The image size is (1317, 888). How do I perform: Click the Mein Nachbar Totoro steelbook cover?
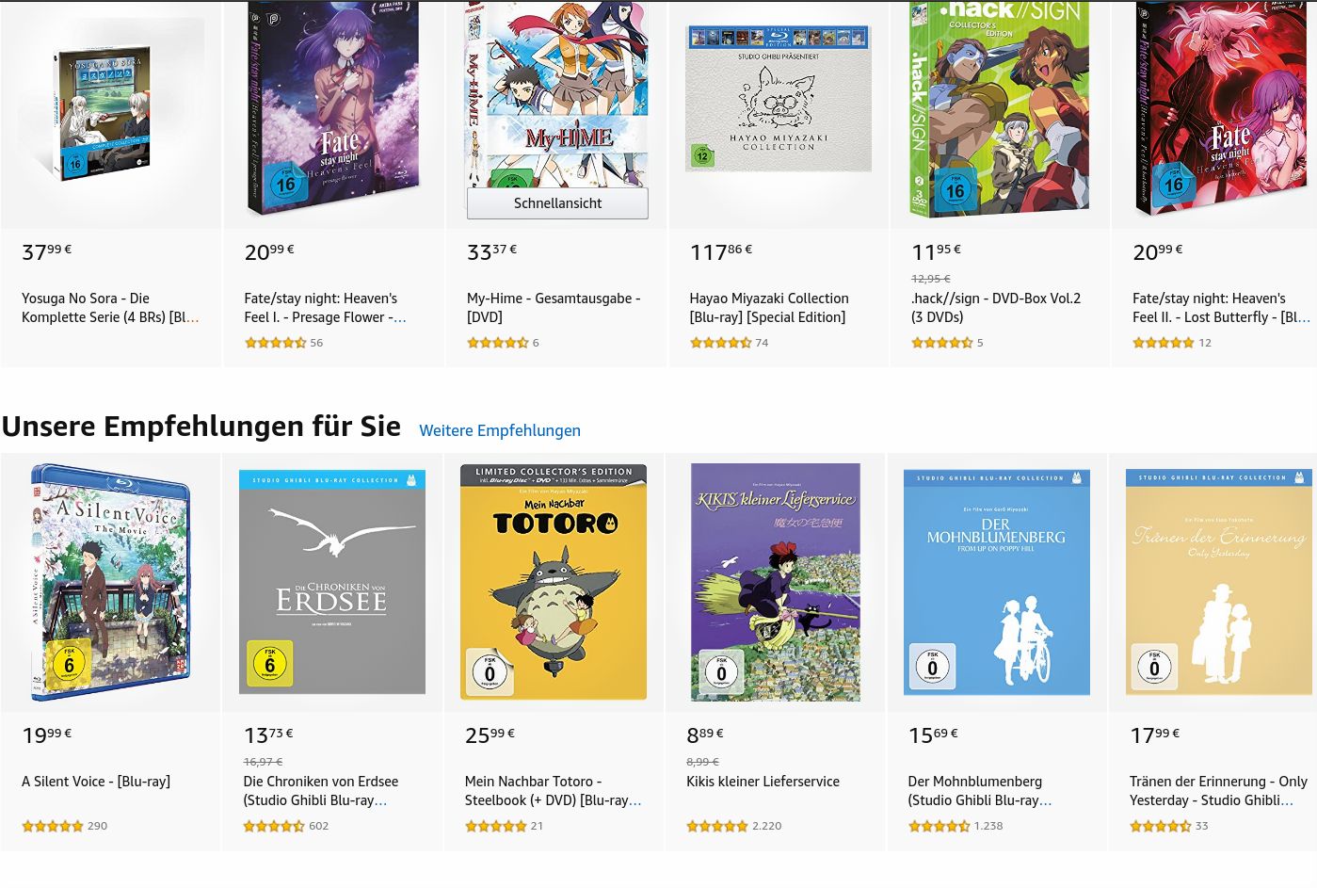point(554,582)
